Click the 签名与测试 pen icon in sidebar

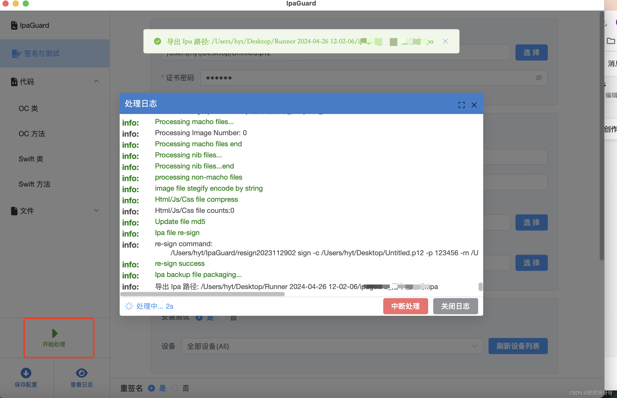17,53
